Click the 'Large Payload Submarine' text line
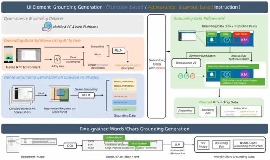This screenshot has width=270, height=160. [120, 148]
